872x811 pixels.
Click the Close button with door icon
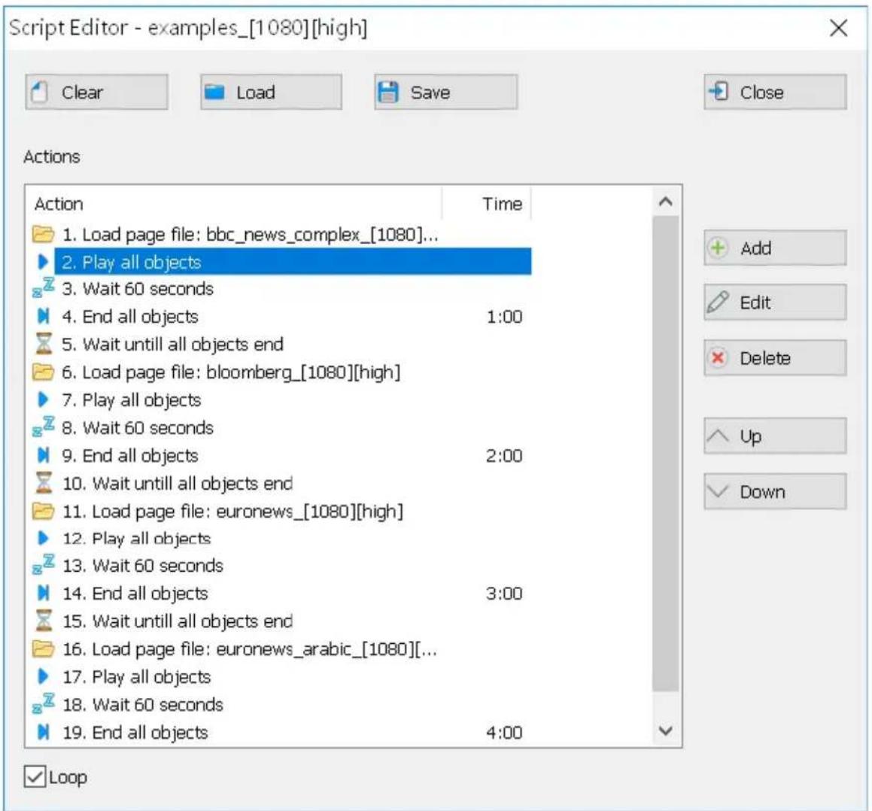(775, 93)
